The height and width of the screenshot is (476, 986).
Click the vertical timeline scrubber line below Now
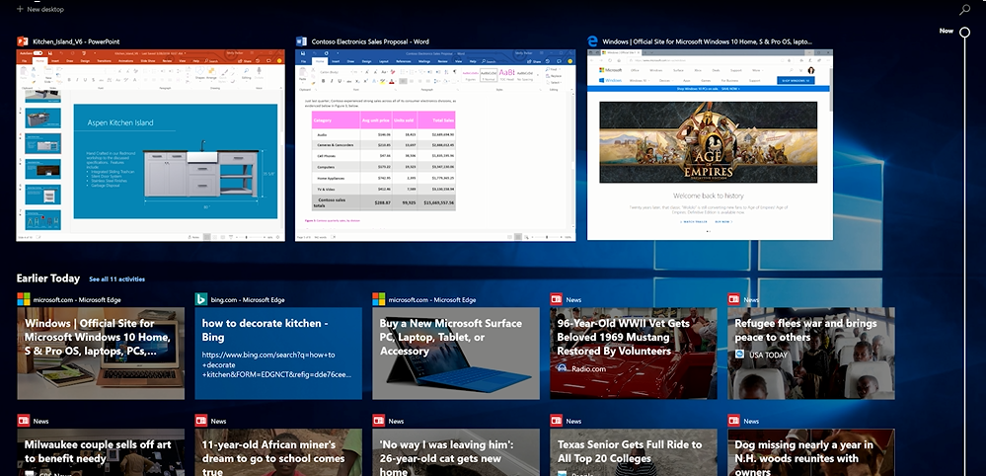coord(964,257)
